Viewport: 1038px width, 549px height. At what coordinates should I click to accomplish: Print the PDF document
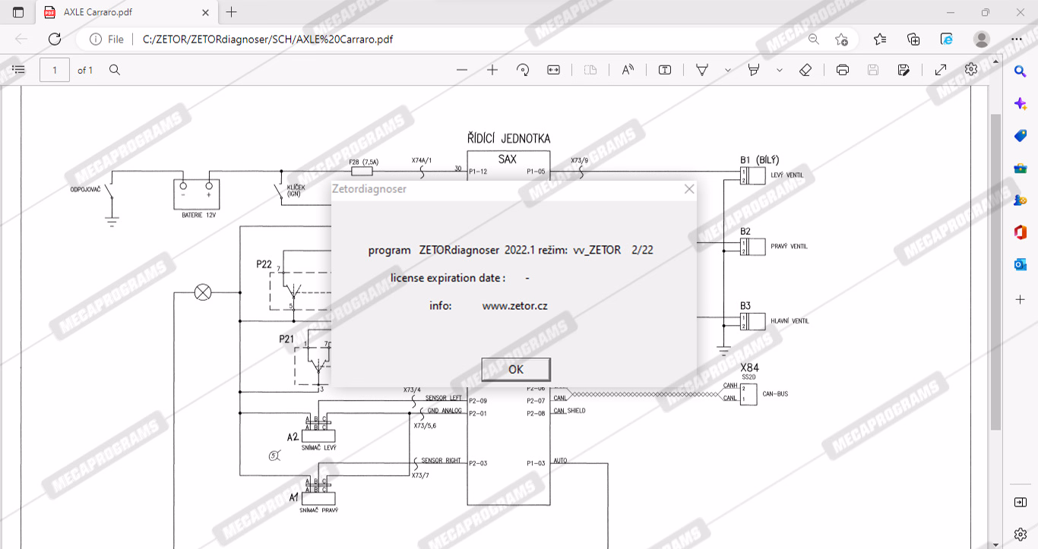pos(843,70)
